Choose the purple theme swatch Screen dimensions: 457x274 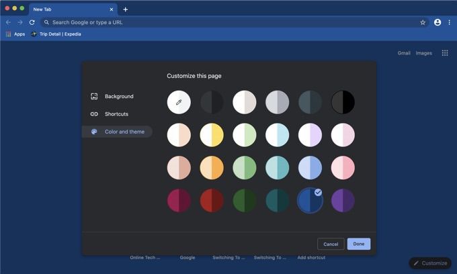pos(343,201)
